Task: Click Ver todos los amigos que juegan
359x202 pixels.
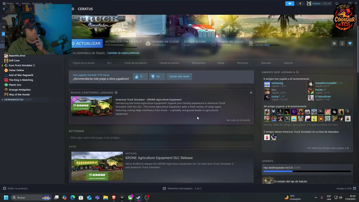Action: pyautogui.click(x=328, y=148)
